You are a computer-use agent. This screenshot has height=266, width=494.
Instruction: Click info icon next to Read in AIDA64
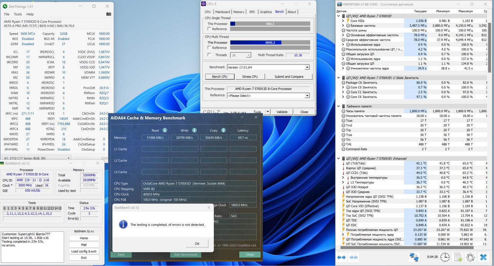pyautogui.click(x=165, y=130)
